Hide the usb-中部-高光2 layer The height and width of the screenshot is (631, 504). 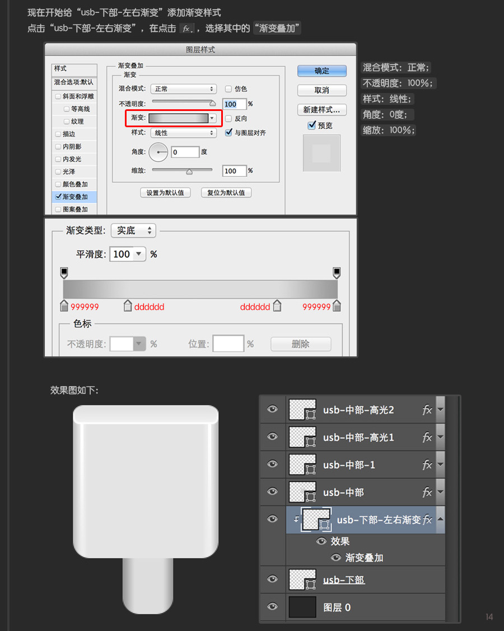pos(272,409)
